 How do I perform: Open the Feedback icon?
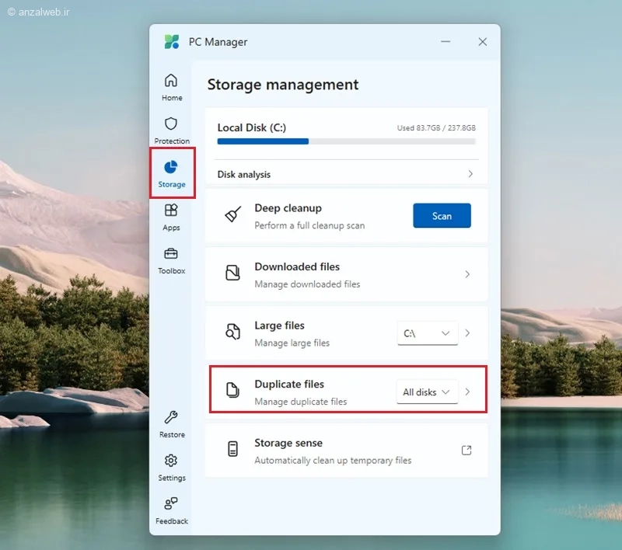[171, 503]
